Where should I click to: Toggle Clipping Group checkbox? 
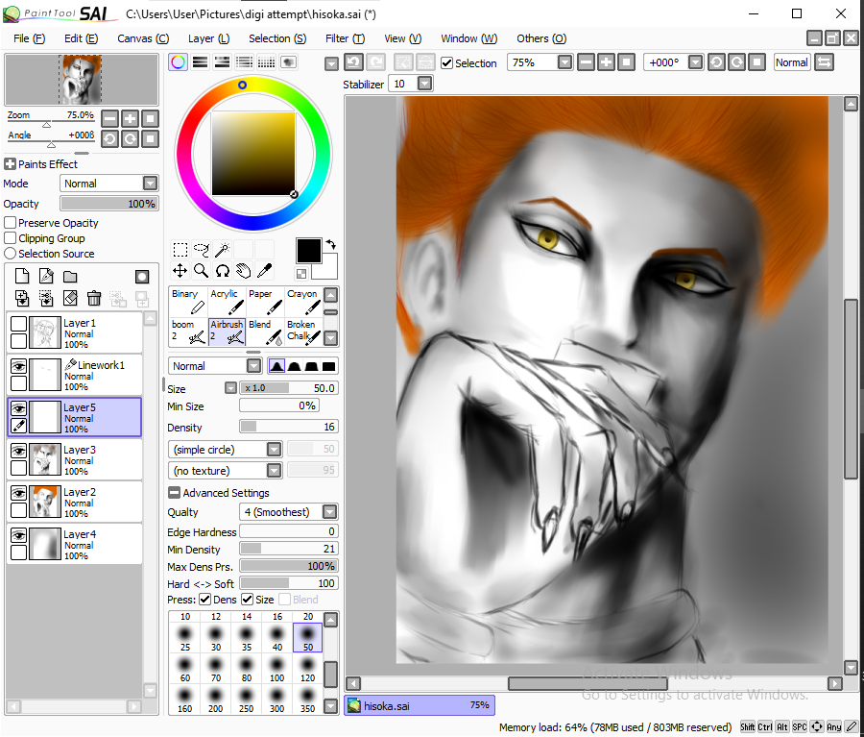click(x=10, y=238)
